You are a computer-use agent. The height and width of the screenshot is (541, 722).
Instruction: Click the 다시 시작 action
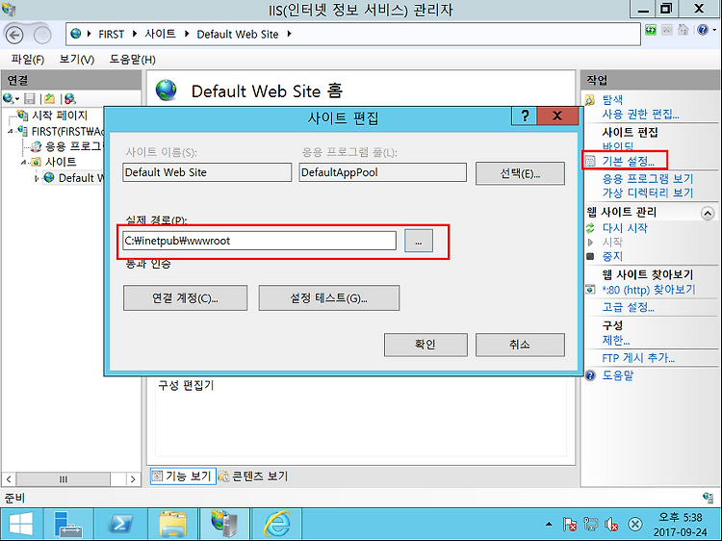(625, 228)
